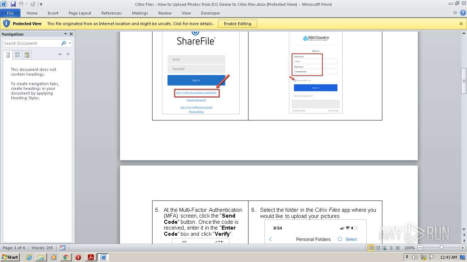Open the Navigation pane options dropdown

coord(66,34)
